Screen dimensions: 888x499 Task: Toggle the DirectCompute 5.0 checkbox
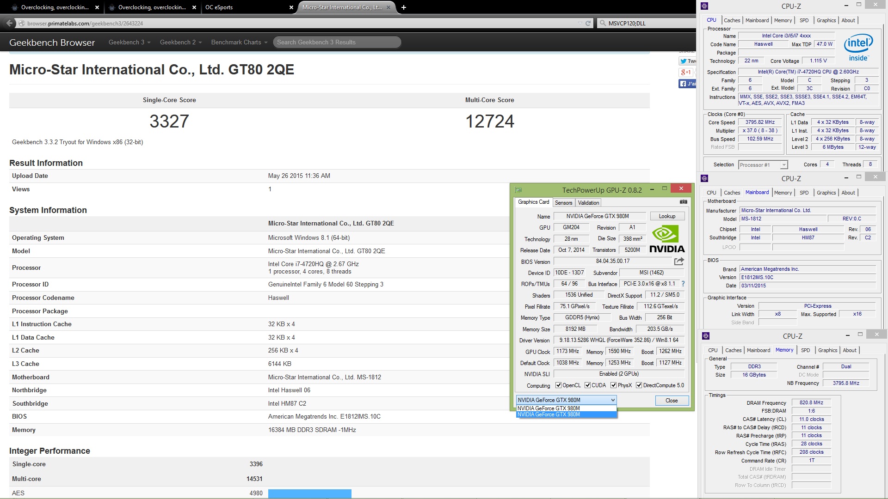(639, 385)
